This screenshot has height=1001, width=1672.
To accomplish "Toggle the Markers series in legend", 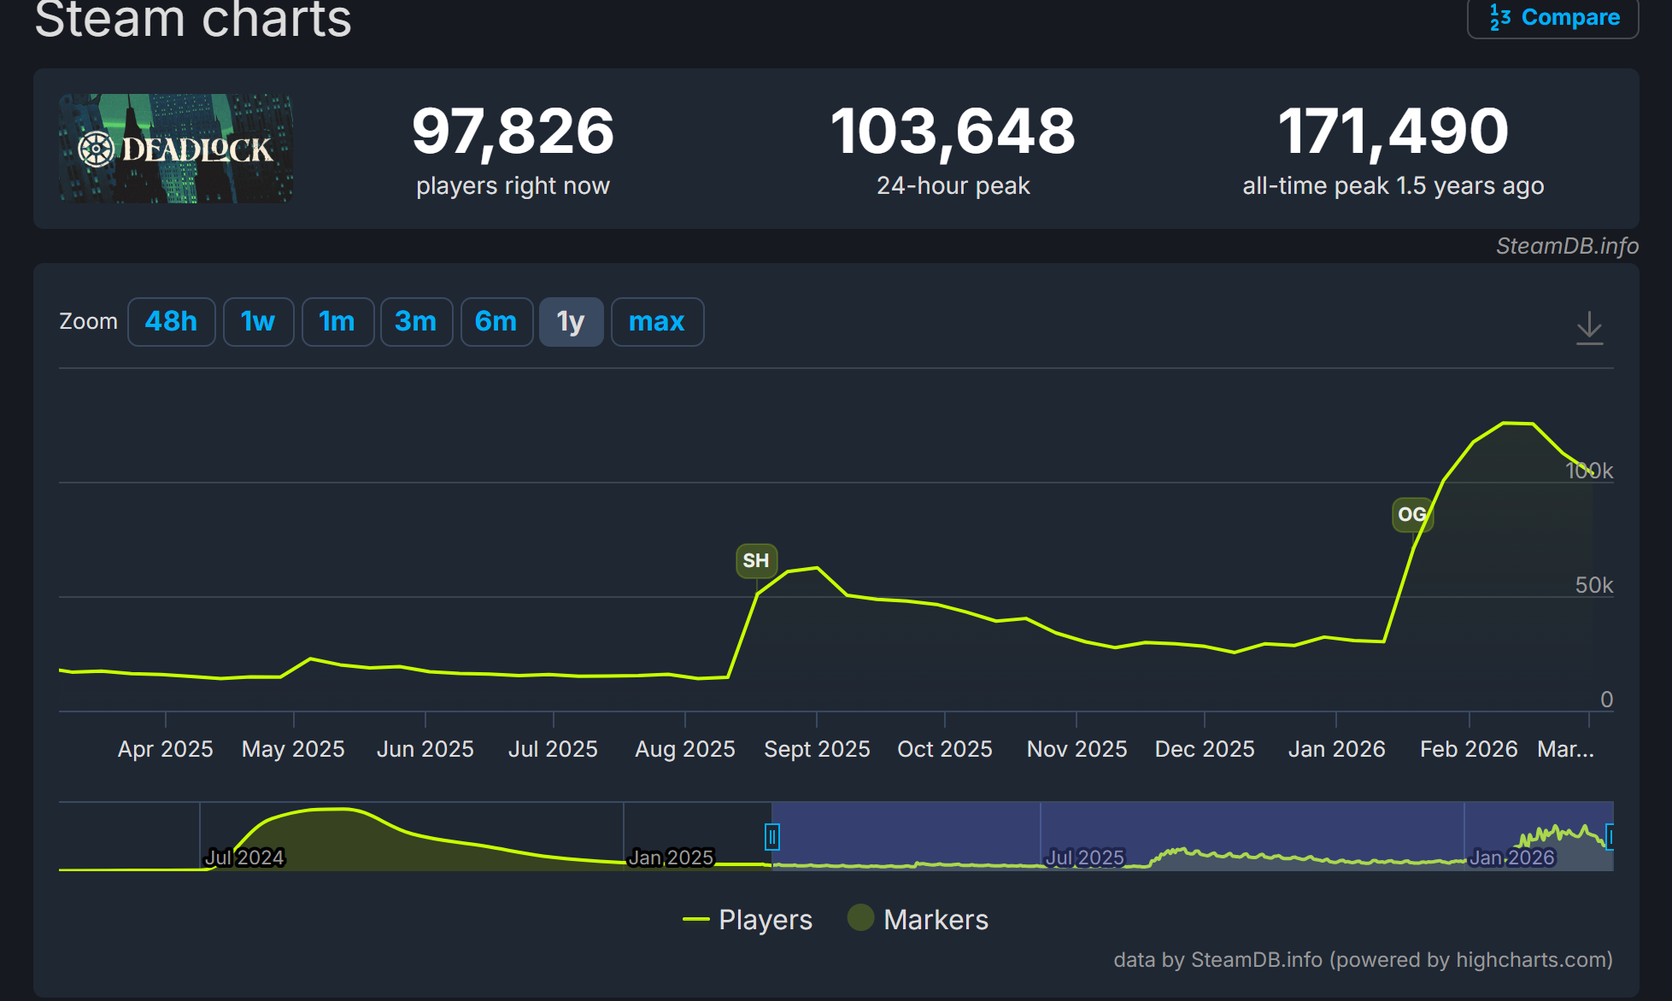I will click(936, 920).
